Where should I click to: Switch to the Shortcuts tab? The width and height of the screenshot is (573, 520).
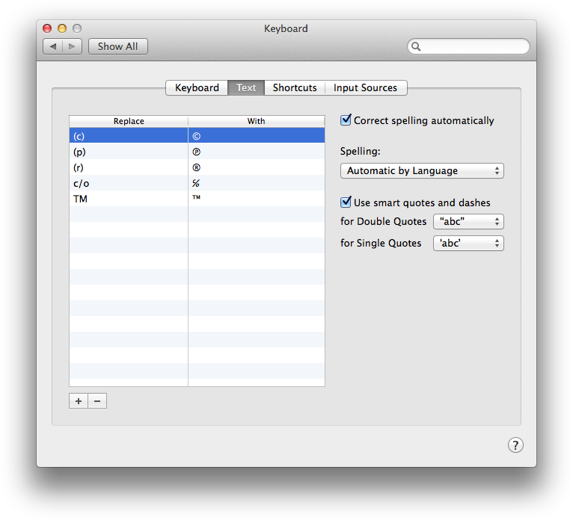295,88
